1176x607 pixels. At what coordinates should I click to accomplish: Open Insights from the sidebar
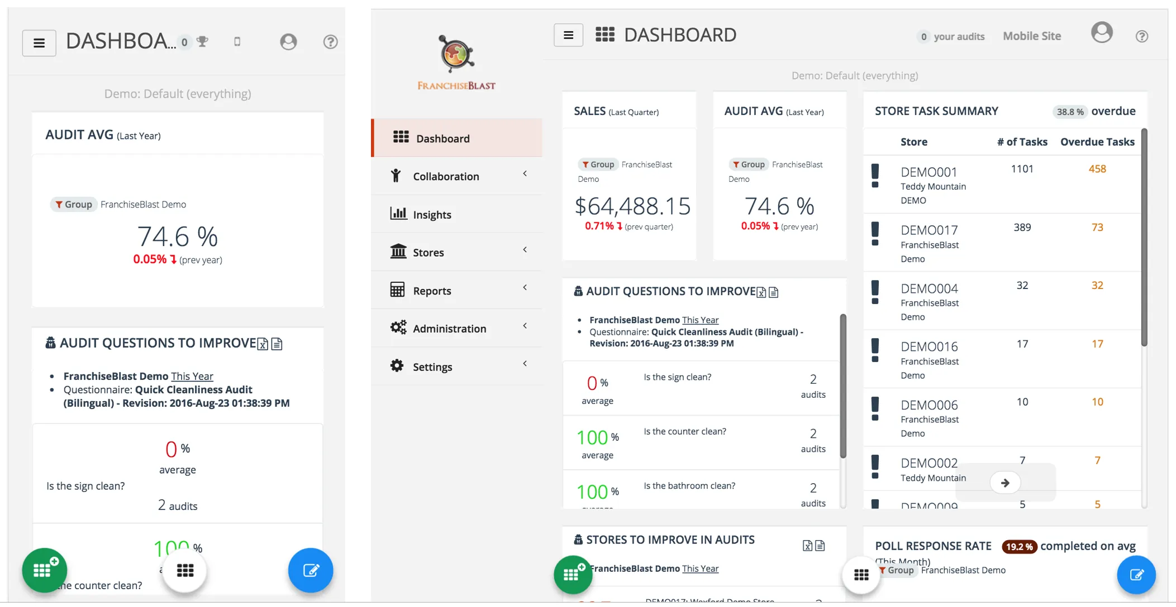click(x=432, y=214)
